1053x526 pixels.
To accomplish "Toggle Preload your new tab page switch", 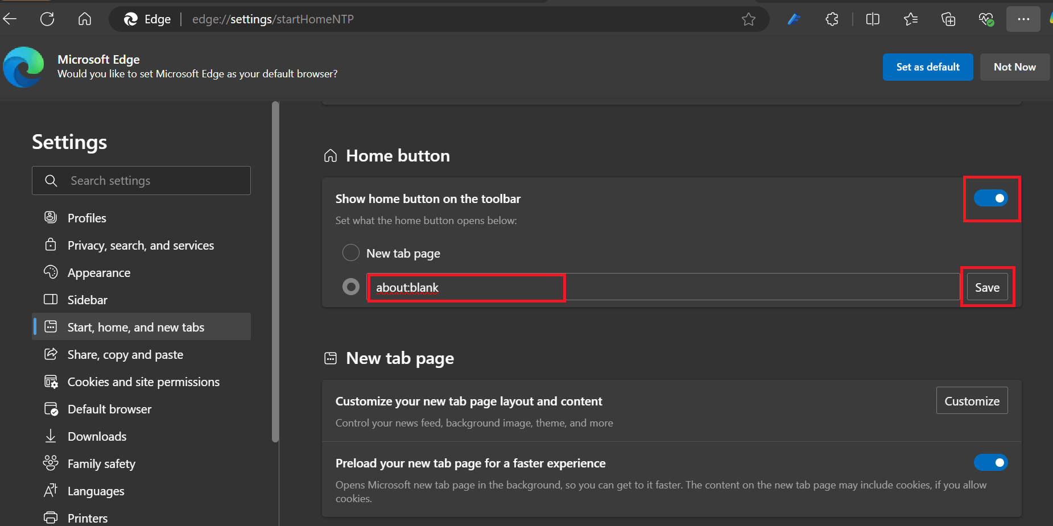I will pos(990,462).
